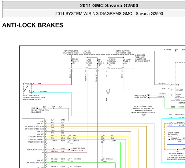This screenshot has height=168, width=185.
Task: Click the 'SERIAL DATA ENABLE' pin label
Action: (35, 150)
